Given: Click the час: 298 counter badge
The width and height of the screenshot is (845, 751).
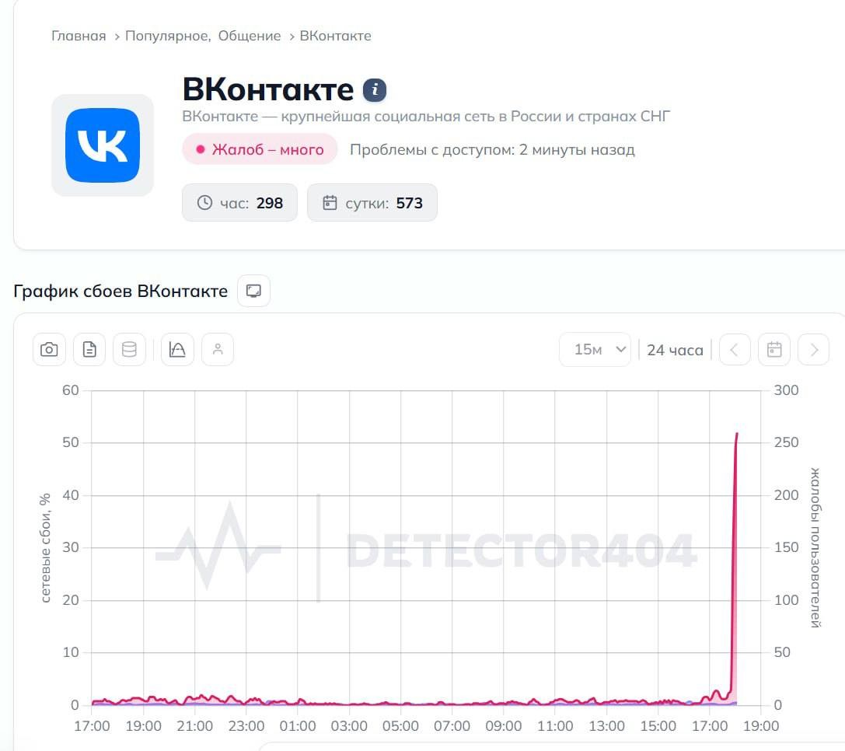Looking at the screenshot, I should pos(239,203).
